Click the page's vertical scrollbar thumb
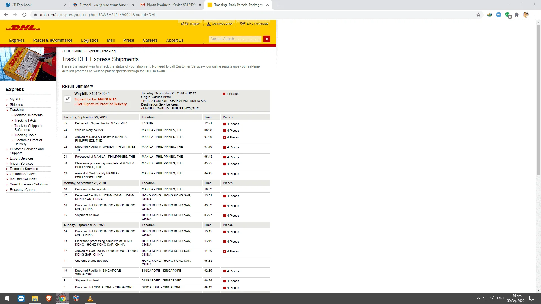This screenshot has height=304, width=541. (x=538, y=100)
